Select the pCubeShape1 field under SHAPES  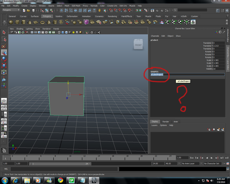tap(187, 74)
